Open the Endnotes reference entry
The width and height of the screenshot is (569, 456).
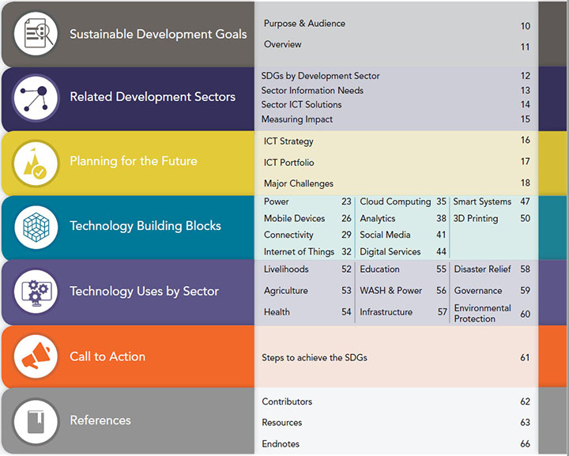(281, 443)
